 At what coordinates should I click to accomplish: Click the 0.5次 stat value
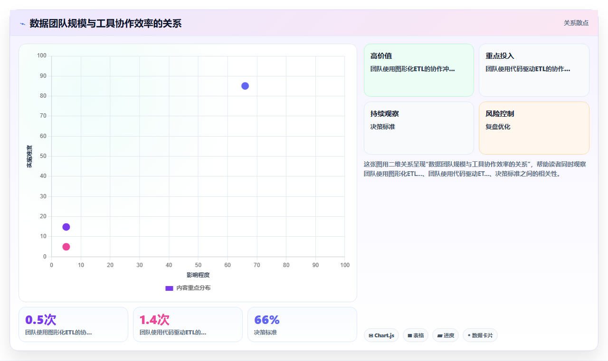40,320
